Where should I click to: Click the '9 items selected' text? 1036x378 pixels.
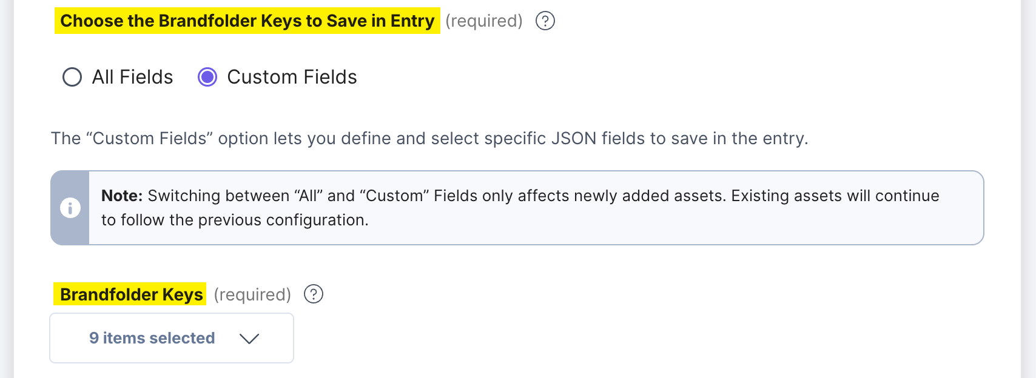tap(152, 337)
